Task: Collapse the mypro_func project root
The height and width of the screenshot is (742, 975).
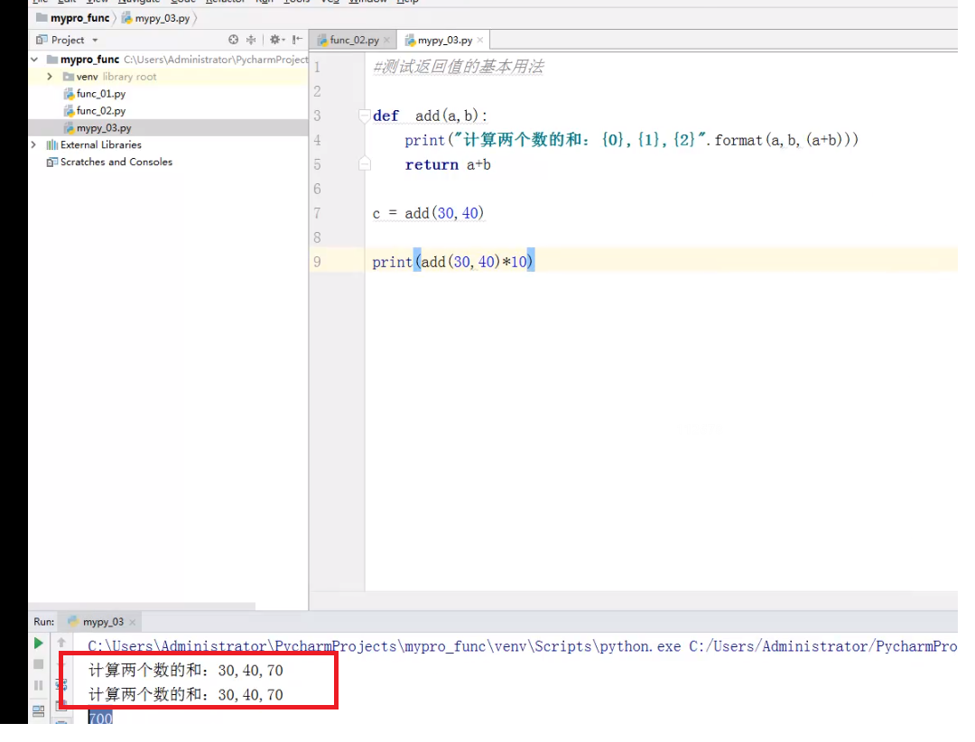Action: pyautogui.click(x=35, y=60)
